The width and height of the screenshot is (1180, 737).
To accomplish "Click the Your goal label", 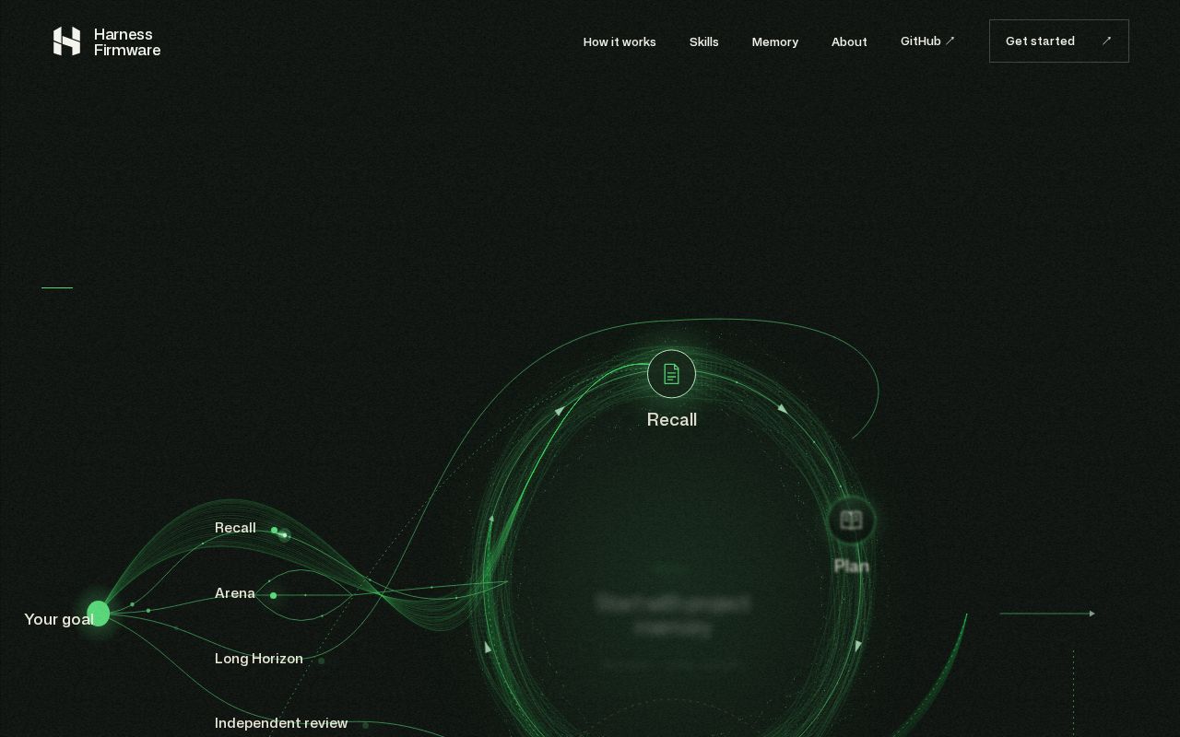I will (x=58, y=619).
